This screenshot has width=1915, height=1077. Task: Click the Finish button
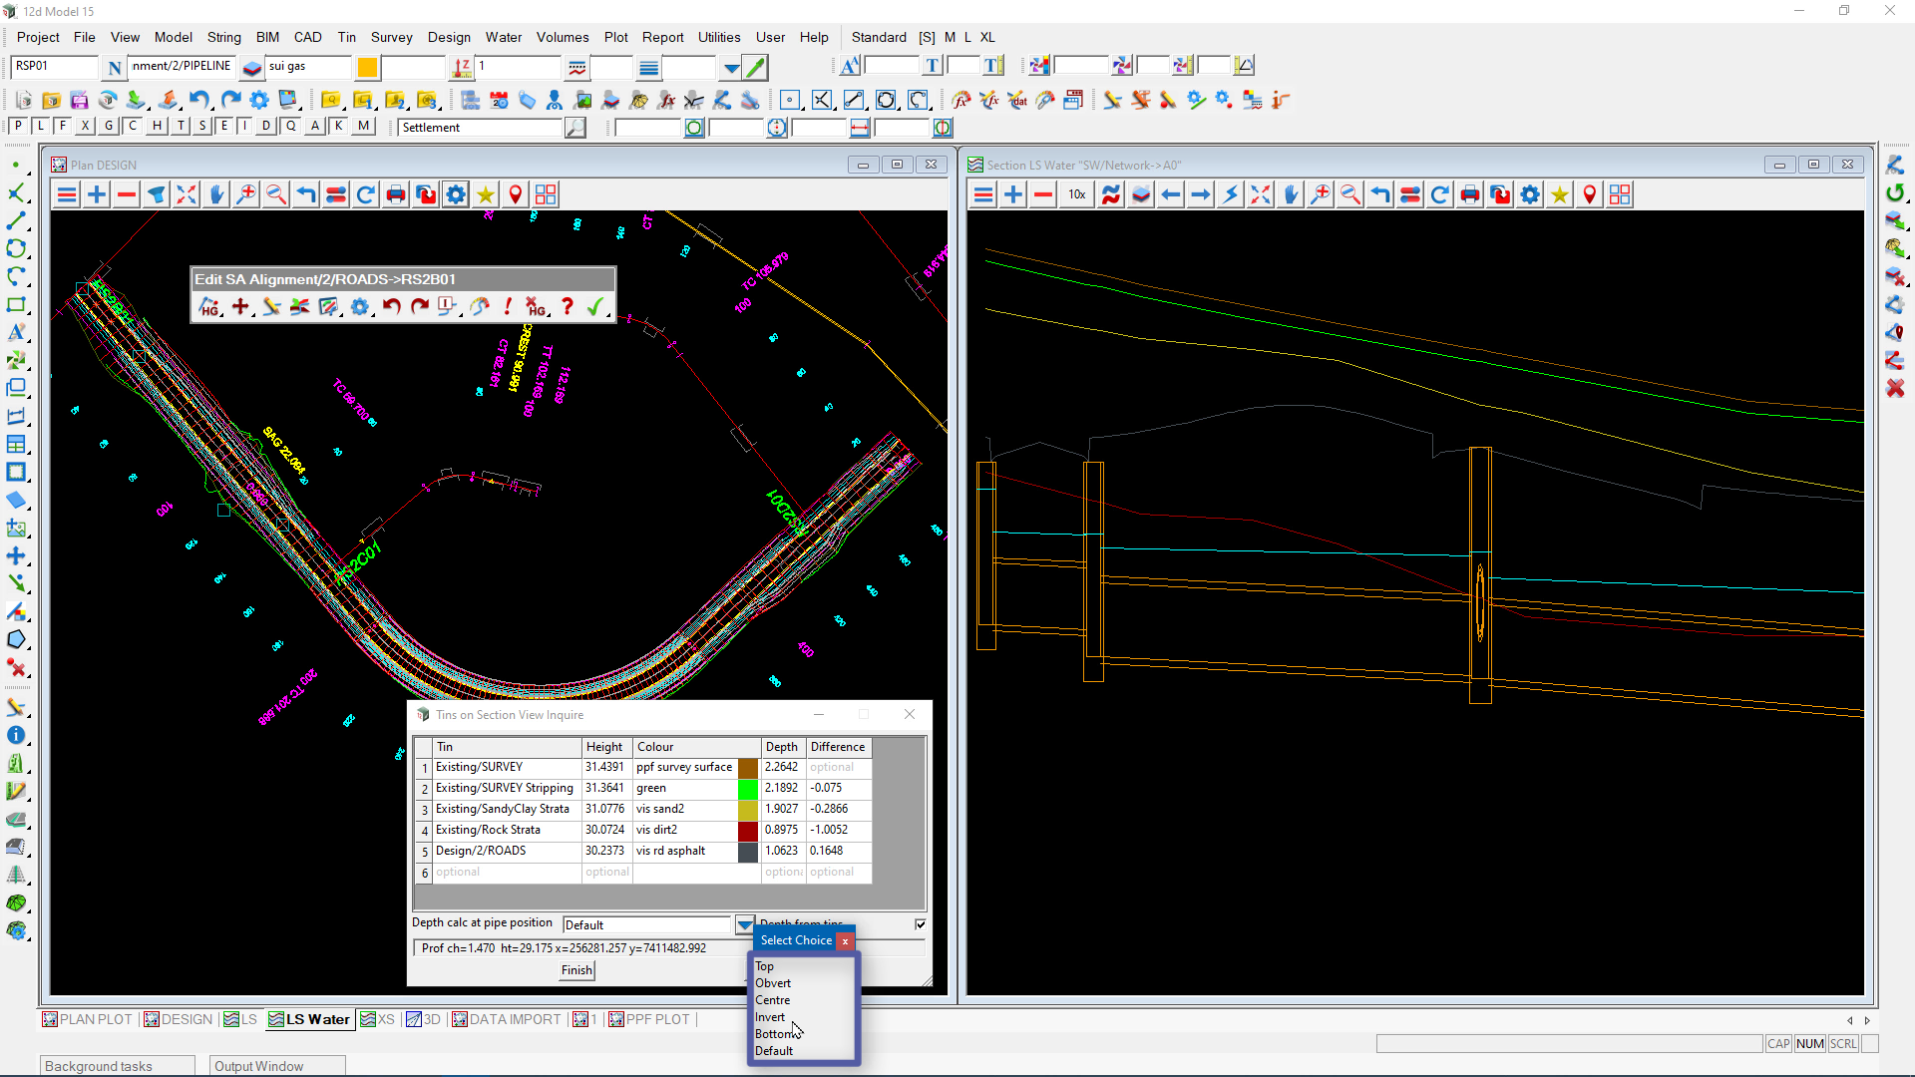pyautogui.click(x=576, y=970)
